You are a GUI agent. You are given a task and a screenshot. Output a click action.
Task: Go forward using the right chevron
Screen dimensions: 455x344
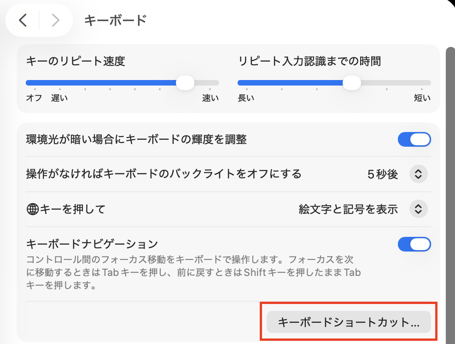[x=55, y=20]
